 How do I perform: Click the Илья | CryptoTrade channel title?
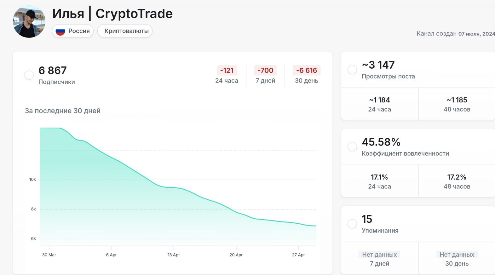pyautogui.click(x=112, y=14)
